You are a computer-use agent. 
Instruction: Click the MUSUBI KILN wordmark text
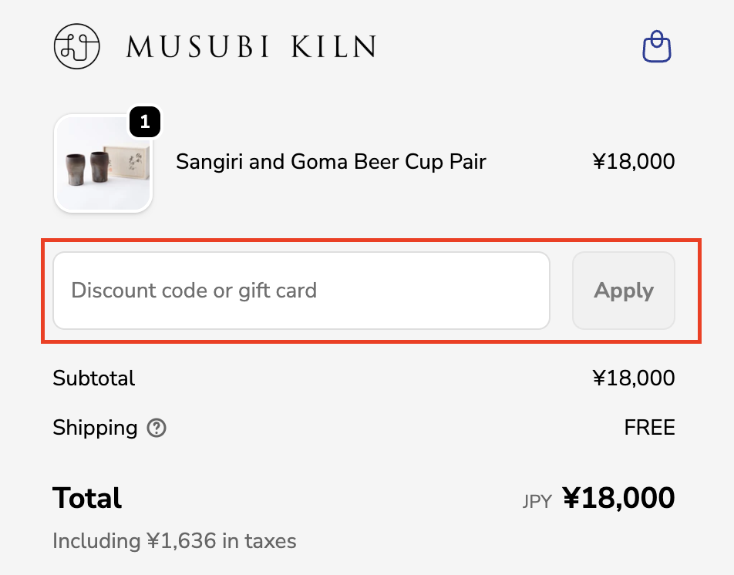(x=251, y=46)
